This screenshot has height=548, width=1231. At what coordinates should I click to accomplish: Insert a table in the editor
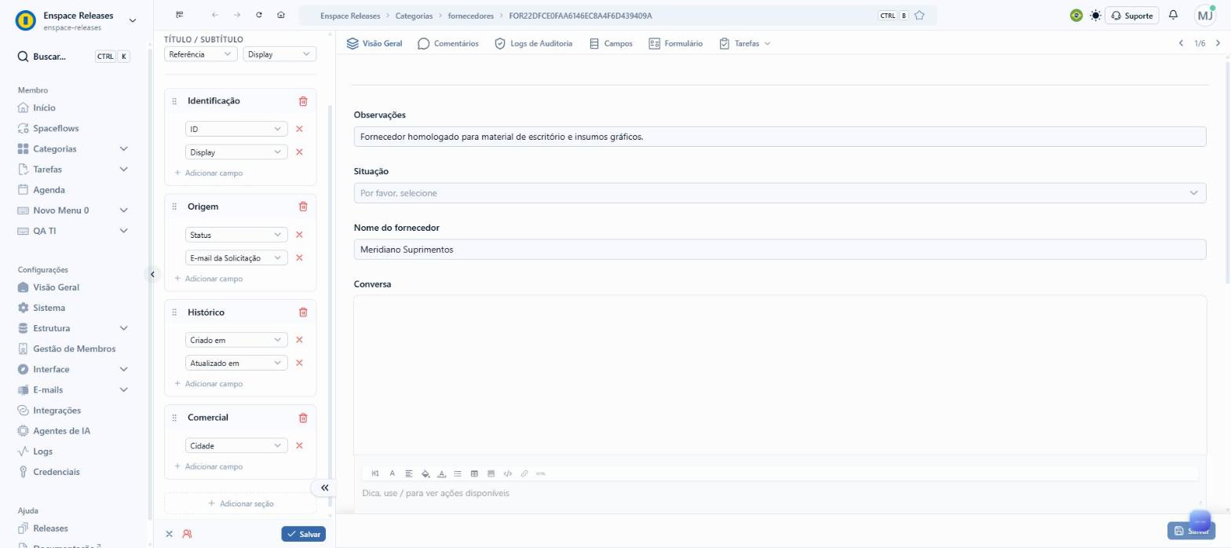click(474, 473)
